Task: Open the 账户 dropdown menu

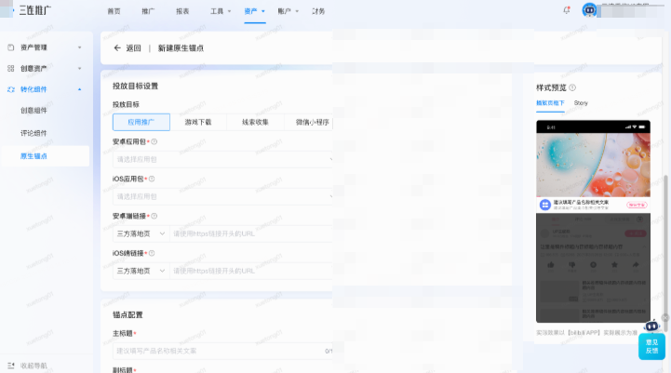Action: coord(289,11)
